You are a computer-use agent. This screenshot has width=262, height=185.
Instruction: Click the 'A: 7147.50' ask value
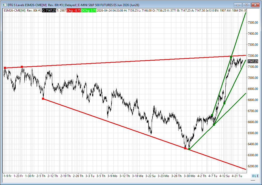pos(198,10)
